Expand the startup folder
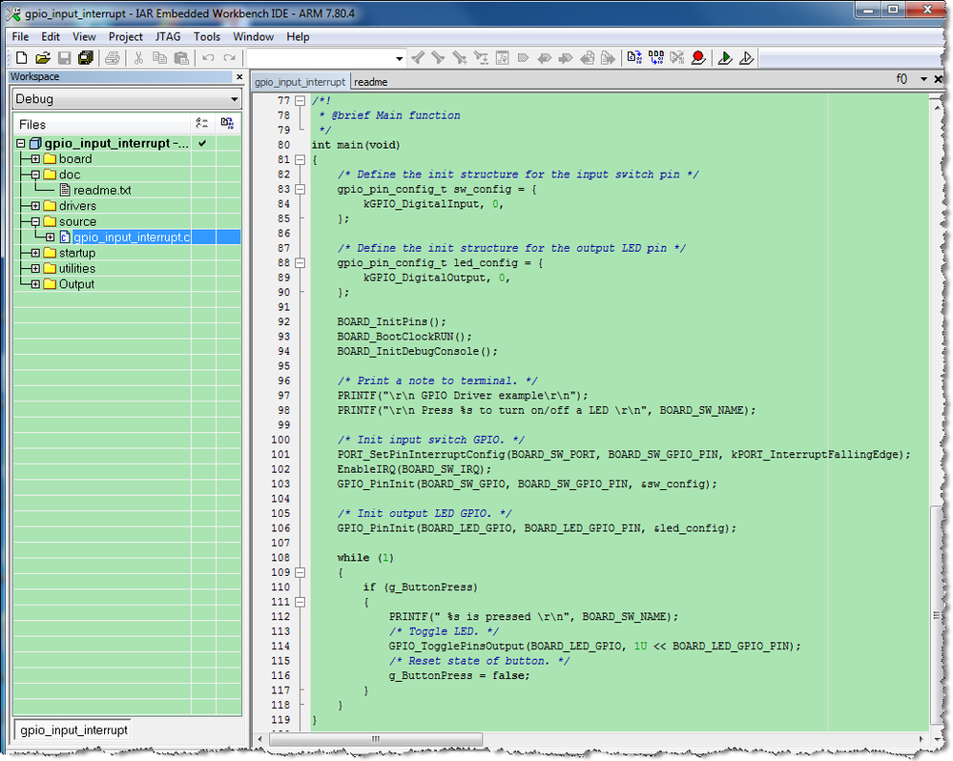Screen dimensions: 953x761 click(35, 254)
